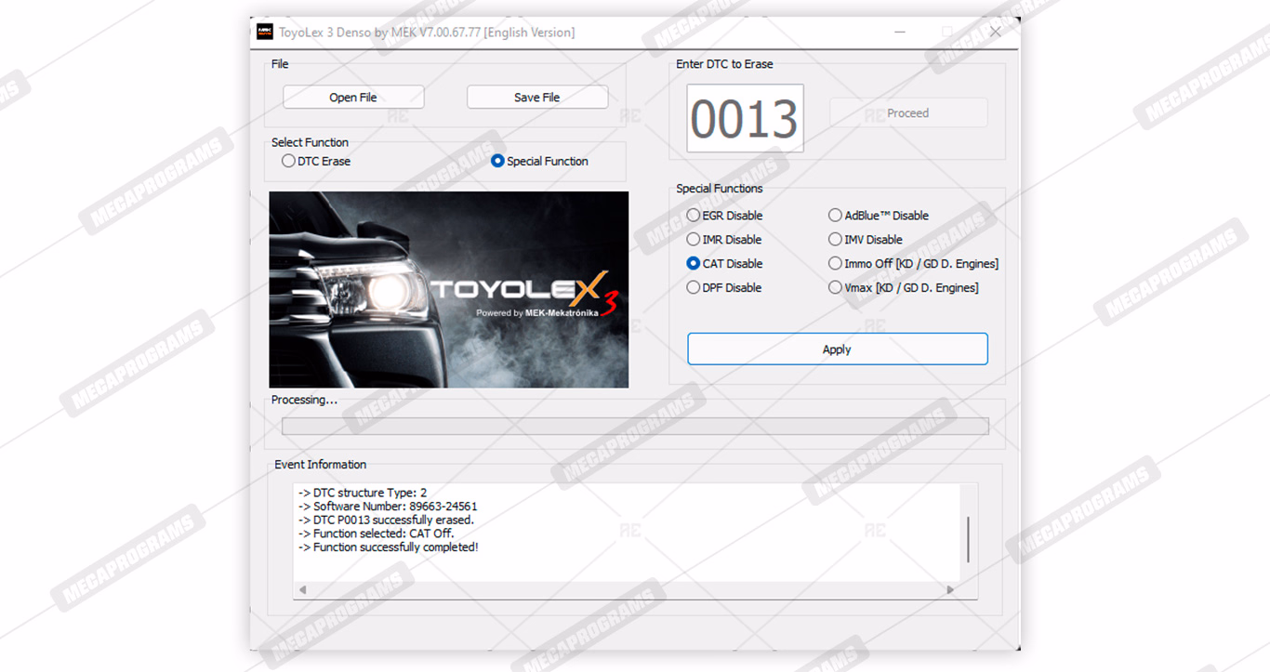The width and height of the screenshot is (1270, 672).
Task: Click 'Function selected: CAT Off.' log line
Action: click(x=376, y=534)
